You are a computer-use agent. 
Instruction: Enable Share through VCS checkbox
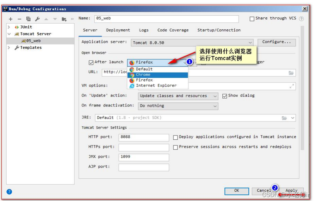point(252,19)
